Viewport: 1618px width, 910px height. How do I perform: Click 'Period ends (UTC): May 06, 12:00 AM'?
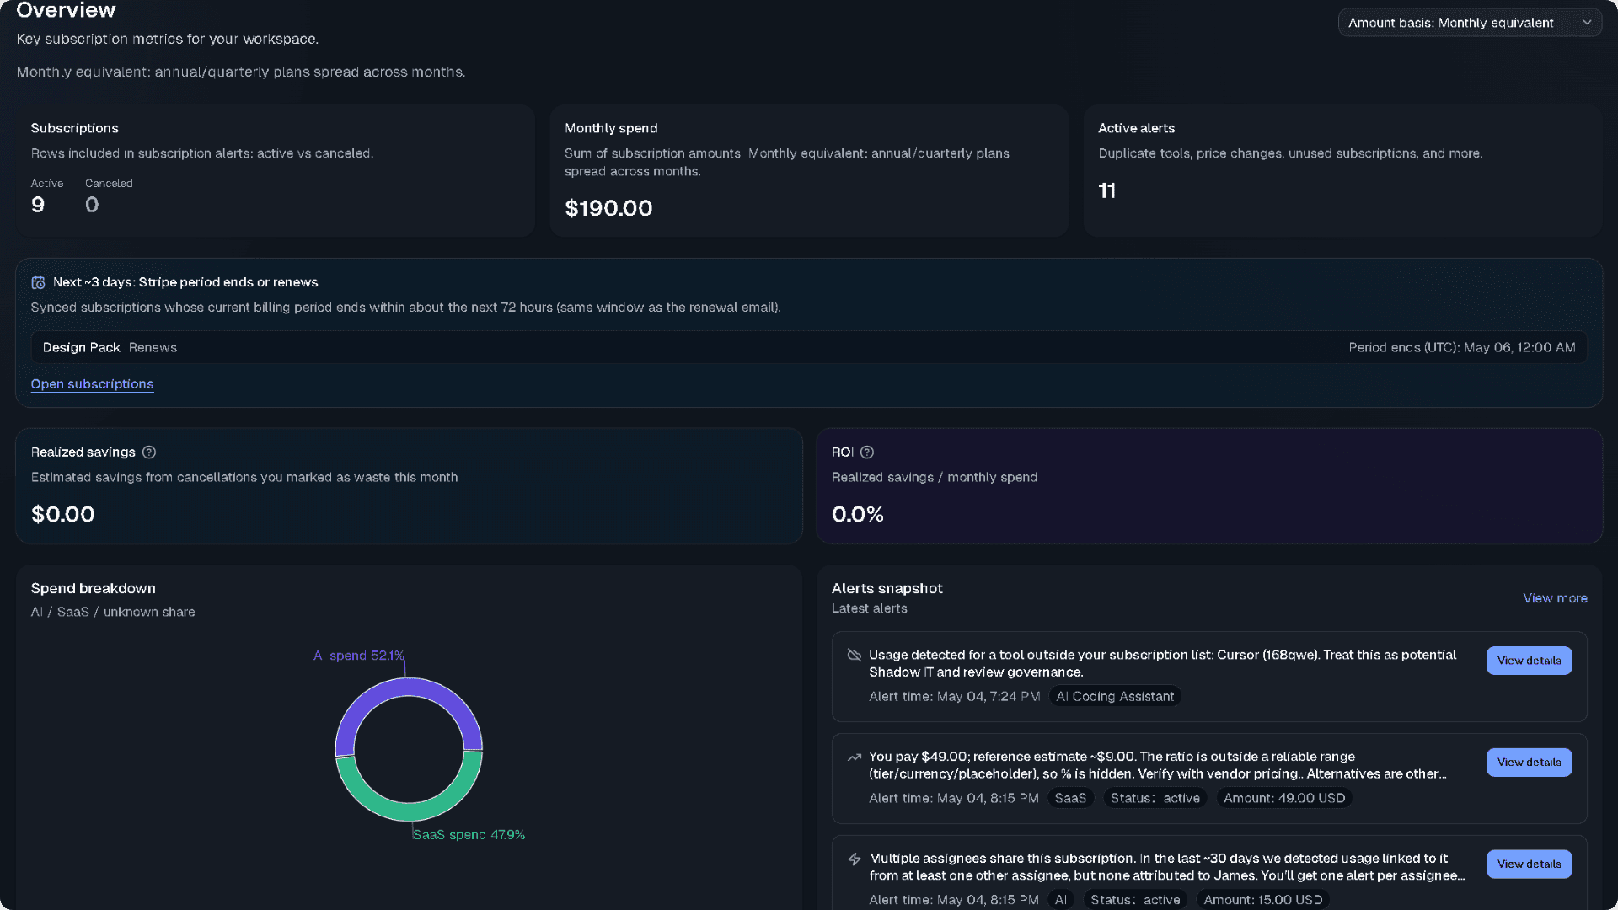coord(1461,347)
